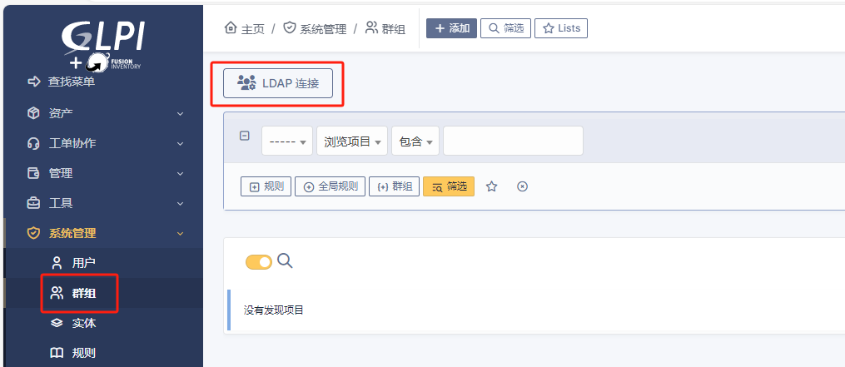Click the LDAP 连接 button
Screen dimensions: 845x367
pos(278,83)
